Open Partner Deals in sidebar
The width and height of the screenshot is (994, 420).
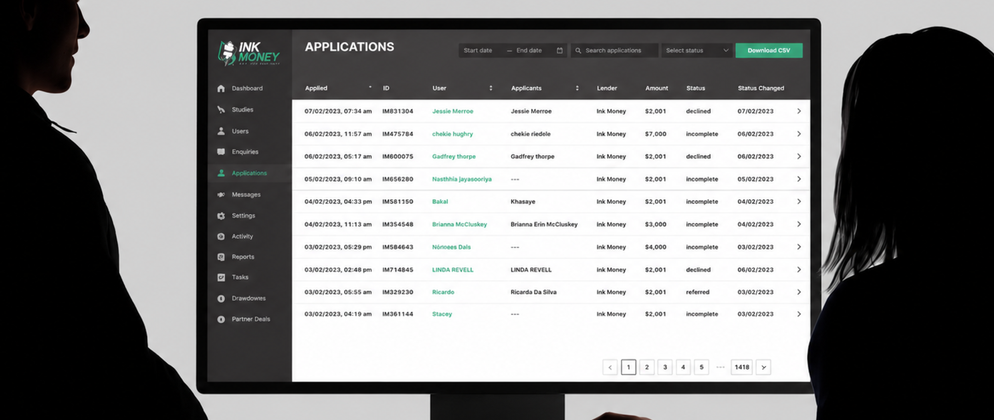click(x=251, y=319)
